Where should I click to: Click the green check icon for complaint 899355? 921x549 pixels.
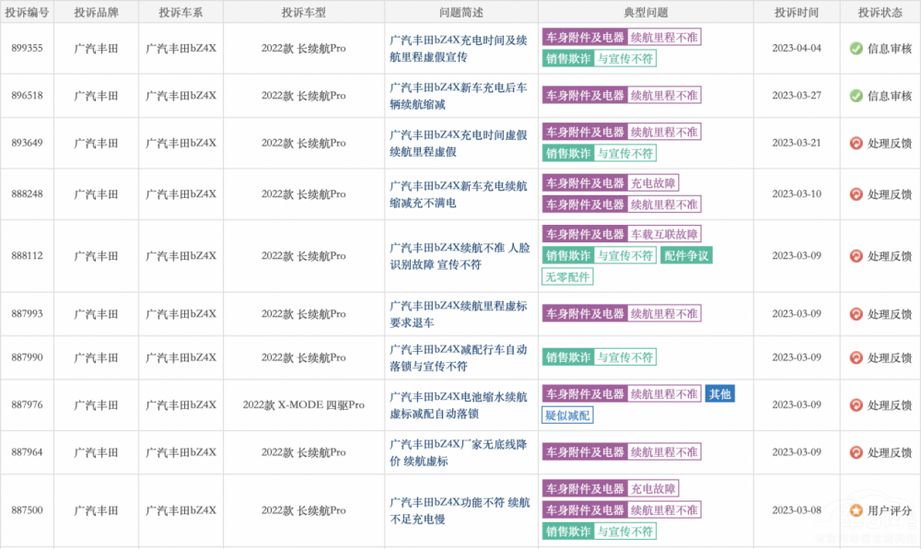click(x=856, y=48)
